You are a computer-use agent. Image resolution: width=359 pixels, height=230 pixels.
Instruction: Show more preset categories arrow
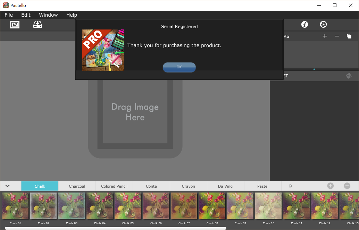[x=291, y=186]
